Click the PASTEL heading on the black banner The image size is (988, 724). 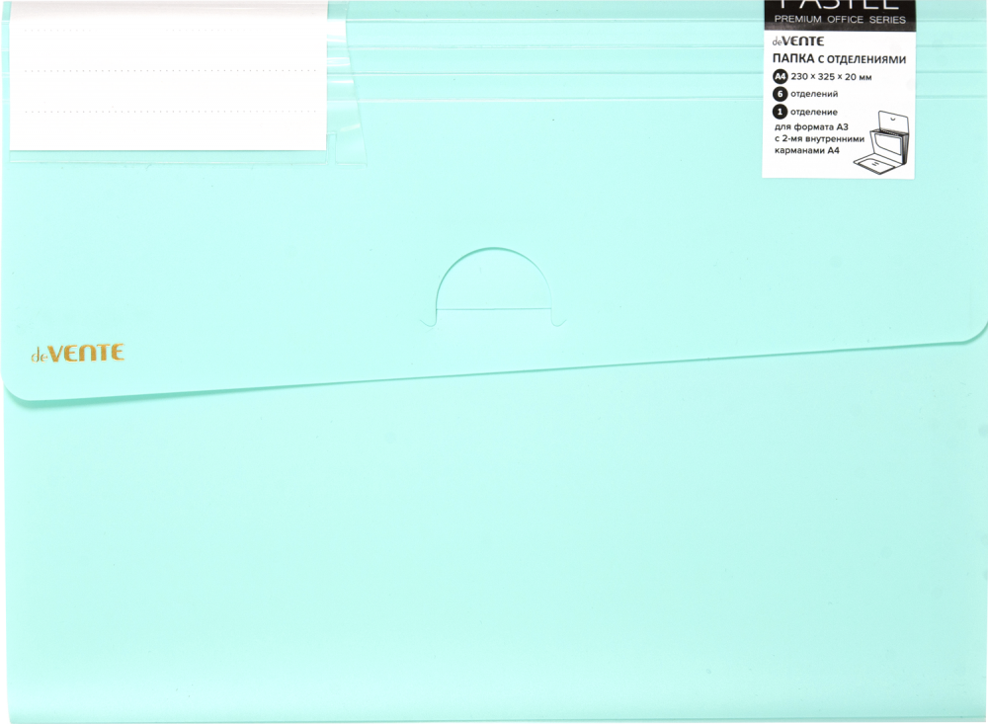point(839,5)
